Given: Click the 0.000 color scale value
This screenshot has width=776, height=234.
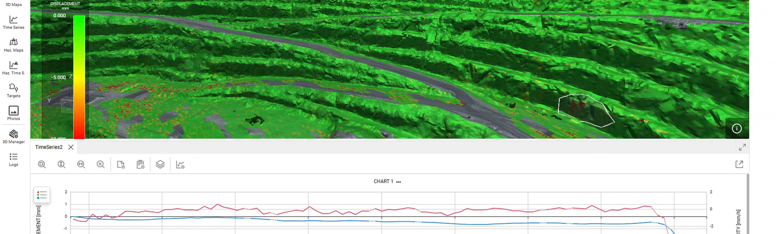Looking at the screenshot, I should 59,16.
